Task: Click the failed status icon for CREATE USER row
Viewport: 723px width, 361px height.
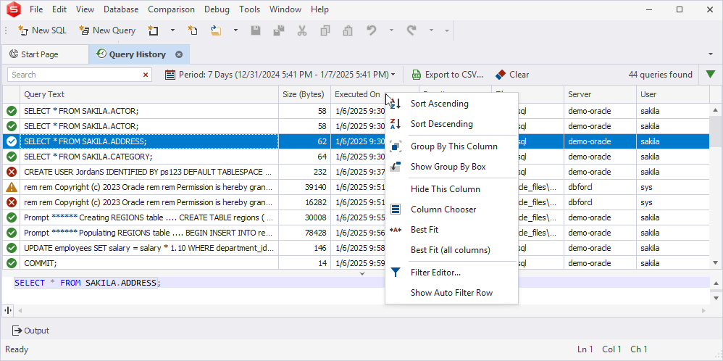Action: [12, 173]
